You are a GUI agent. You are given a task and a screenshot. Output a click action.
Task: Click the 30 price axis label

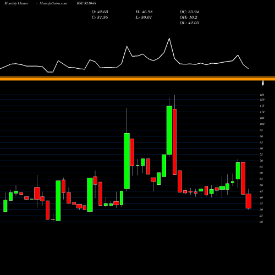coord(261,210)
